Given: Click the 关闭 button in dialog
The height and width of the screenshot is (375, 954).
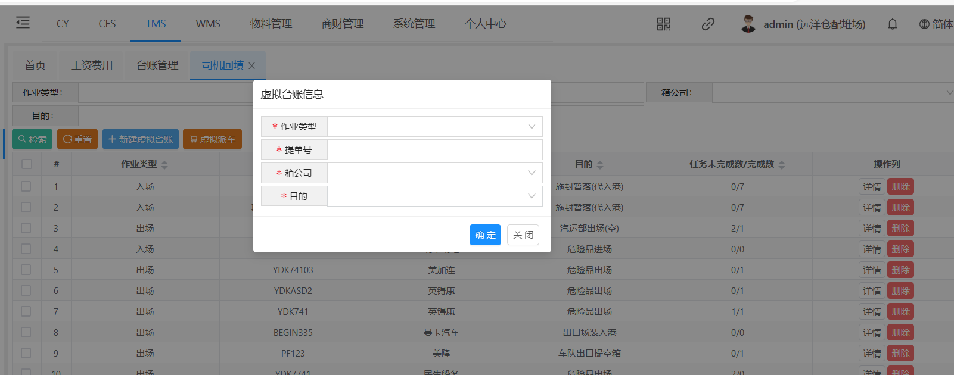Looking at the screenshot, I should (x=523, y=235).
